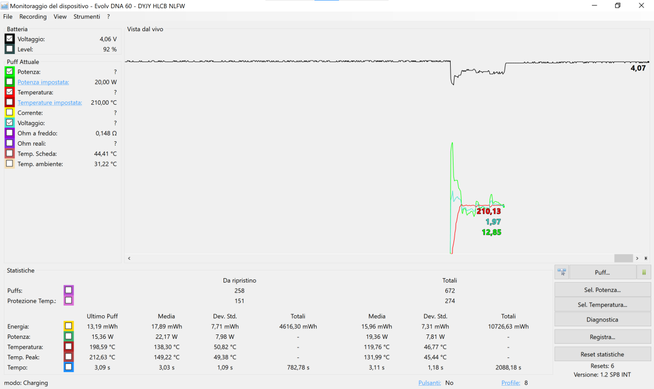Toggle the Protezione Temp. statistics checkbox
Screen dimensions: 654x389
point(68,300)
